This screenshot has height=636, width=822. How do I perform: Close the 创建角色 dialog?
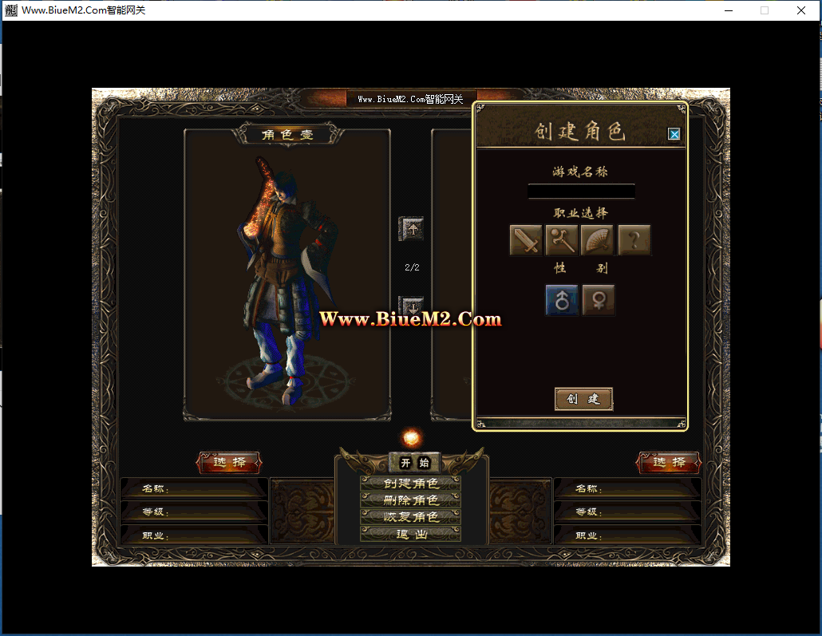(x=674, y=134)
